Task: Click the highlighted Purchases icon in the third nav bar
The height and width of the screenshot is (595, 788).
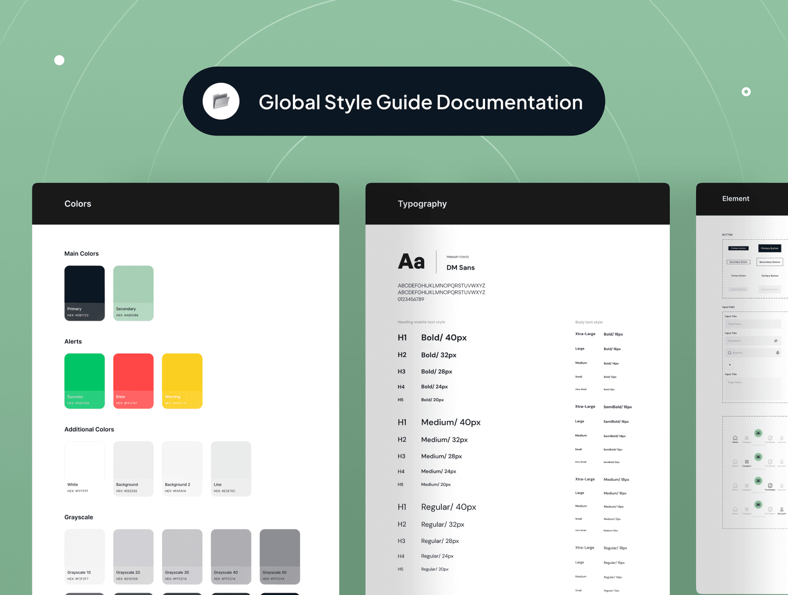Action: pos(770,486)
